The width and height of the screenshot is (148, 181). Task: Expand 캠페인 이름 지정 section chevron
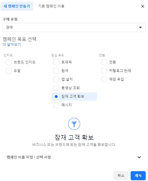(x=139, y=157)
